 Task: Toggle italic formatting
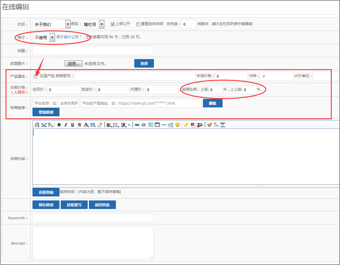pos(66,125)
